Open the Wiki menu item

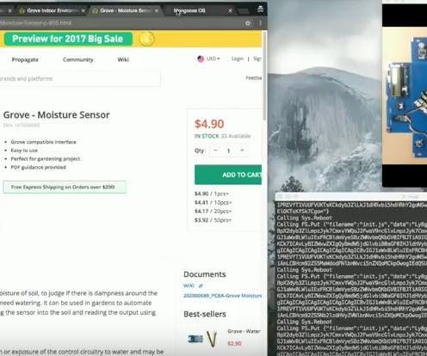coord(123,59)
